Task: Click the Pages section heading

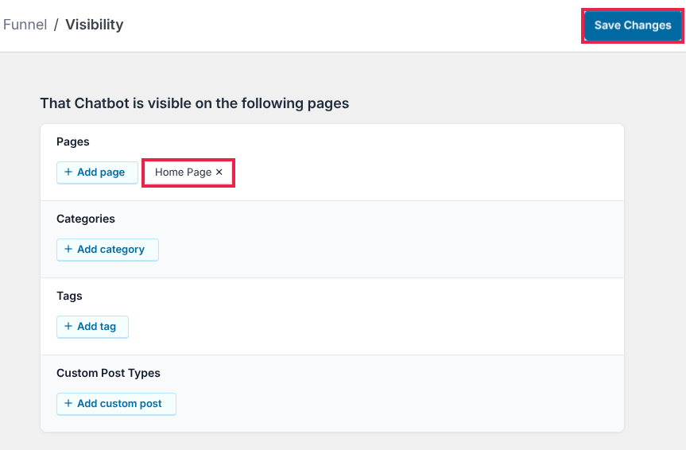Action: [73, 142]
